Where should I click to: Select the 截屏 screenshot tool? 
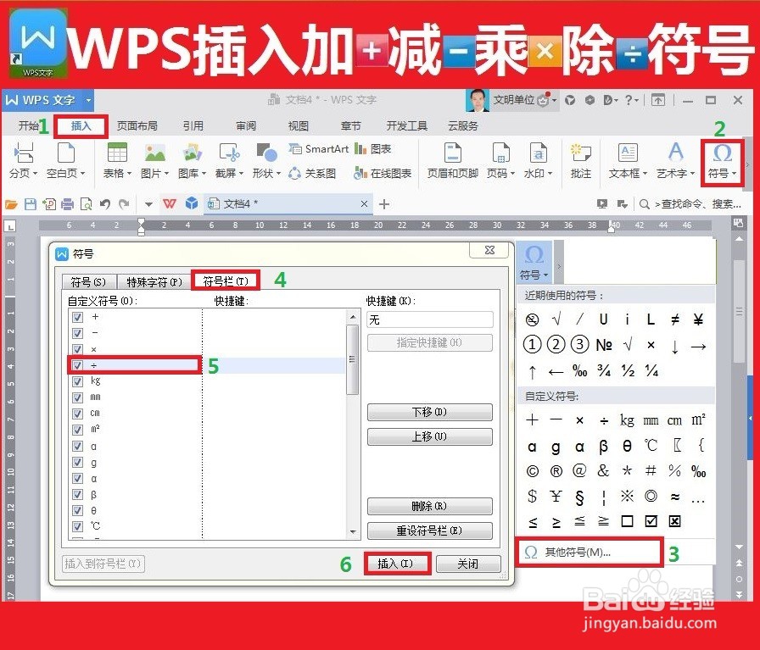pos(229,160)
